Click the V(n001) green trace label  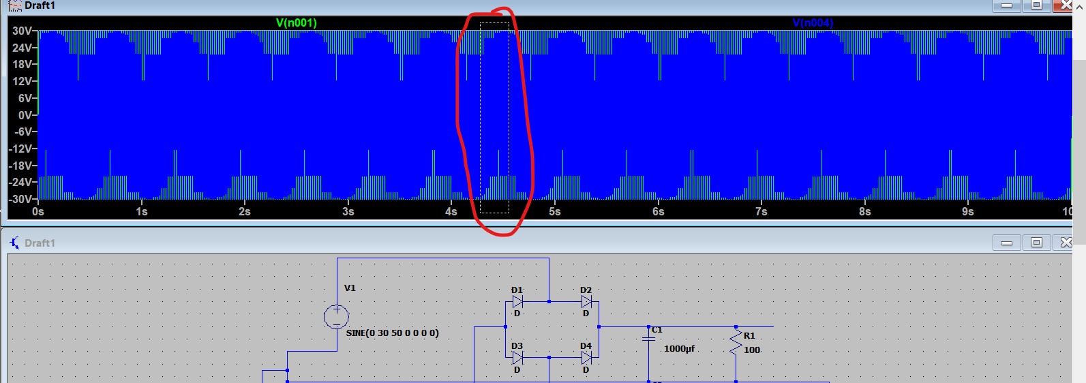pyautogui.click(x=296, y=22)
